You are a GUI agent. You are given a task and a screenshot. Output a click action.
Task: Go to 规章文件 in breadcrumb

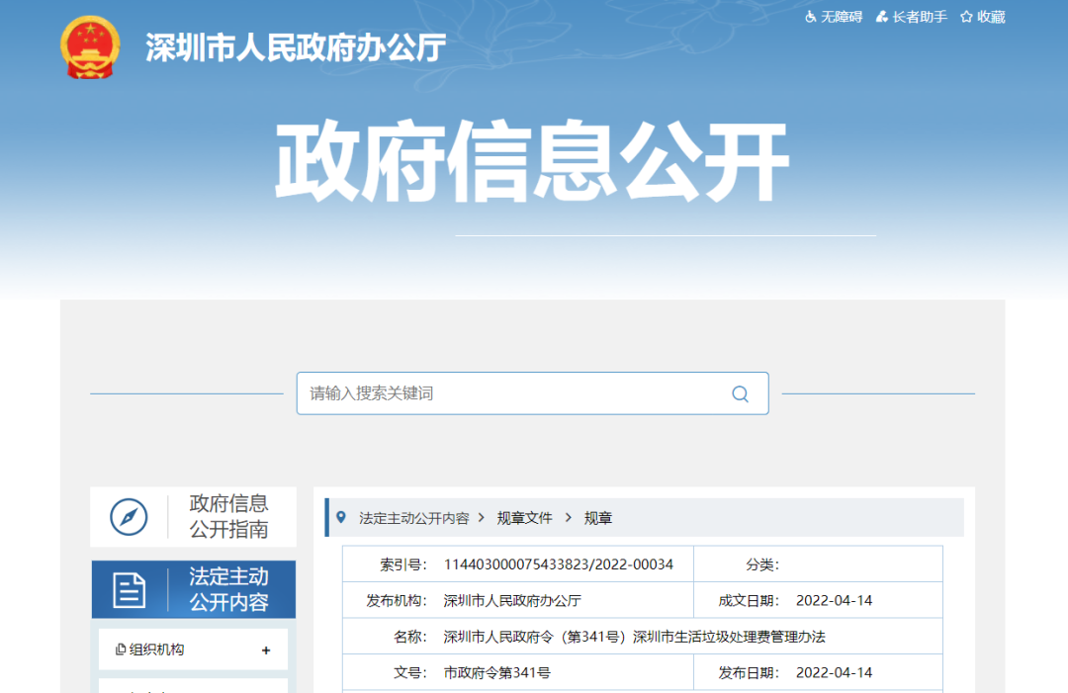click(x=524, y=518)
